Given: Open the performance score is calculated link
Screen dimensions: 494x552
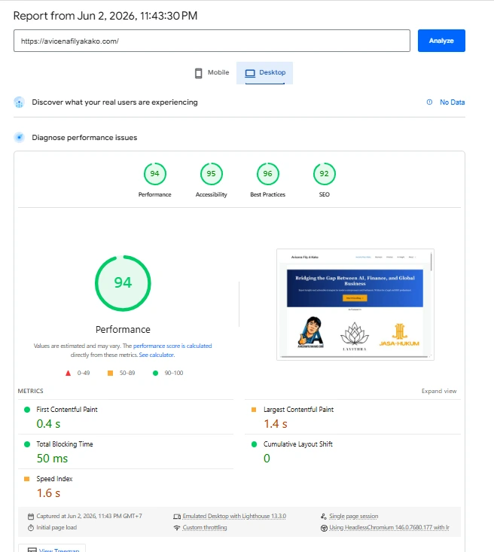Looking at the screenshot, I should [x=172, y=346].
